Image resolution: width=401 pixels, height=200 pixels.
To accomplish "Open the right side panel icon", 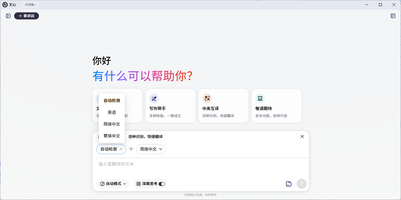I will [393, 16].
